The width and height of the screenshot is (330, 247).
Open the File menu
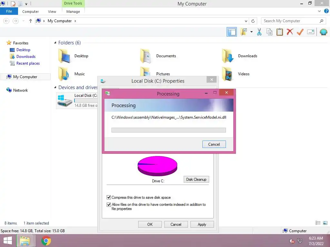point(9,11)
